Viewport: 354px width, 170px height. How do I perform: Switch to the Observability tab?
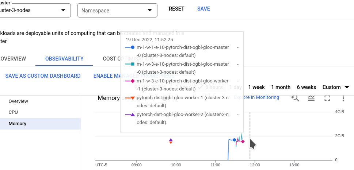coord(64,59)
